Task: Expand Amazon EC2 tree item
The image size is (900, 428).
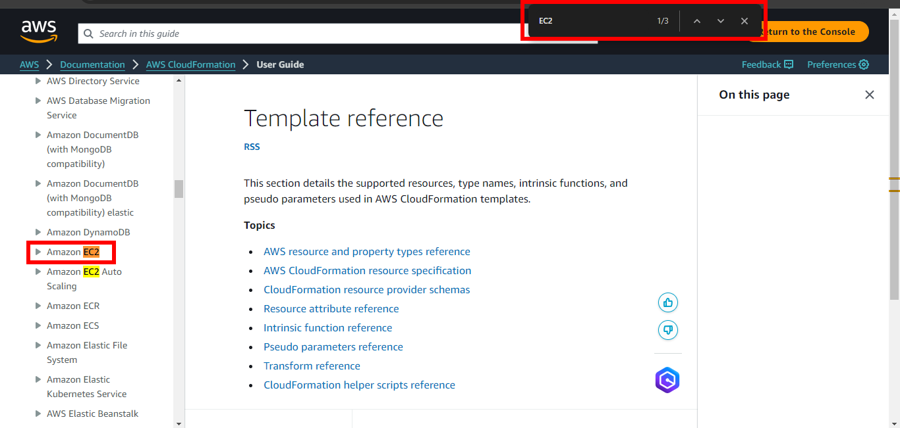Action: click(38, 252)
